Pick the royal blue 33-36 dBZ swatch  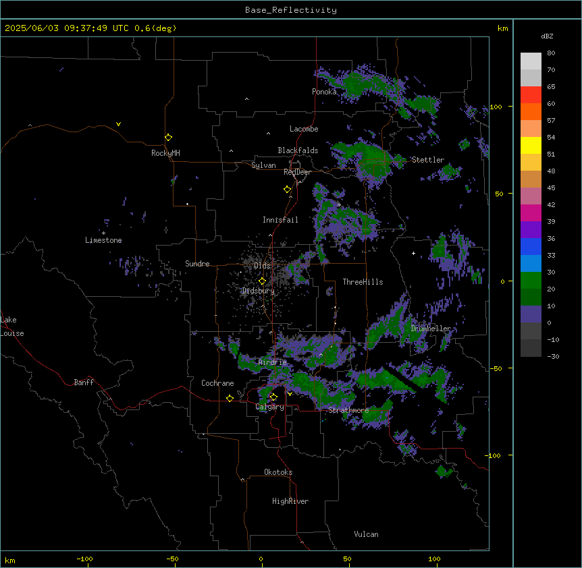tap(531, 246)
